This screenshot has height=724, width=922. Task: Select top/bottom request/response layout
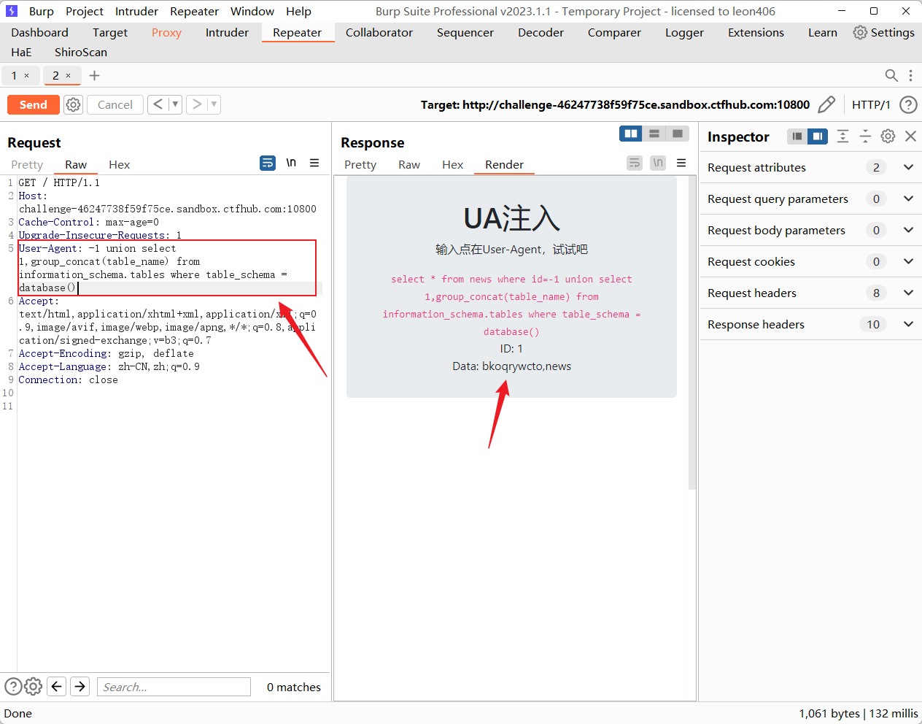pos(654,134)
